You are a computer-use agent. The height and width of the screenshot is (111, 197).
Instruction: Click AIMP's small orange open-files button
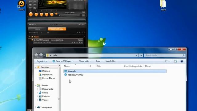click(56, 14)
